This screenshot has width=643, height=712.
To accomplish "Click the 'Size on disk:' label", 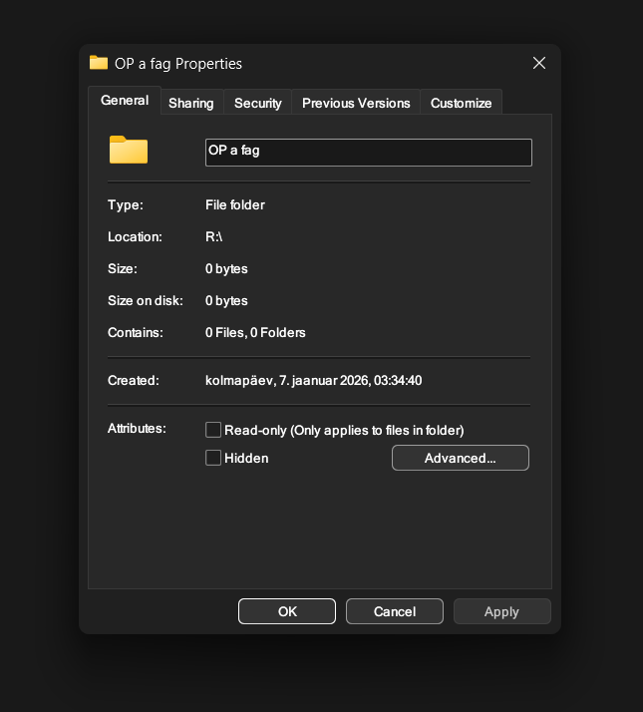I will click(x=146, y=300).
